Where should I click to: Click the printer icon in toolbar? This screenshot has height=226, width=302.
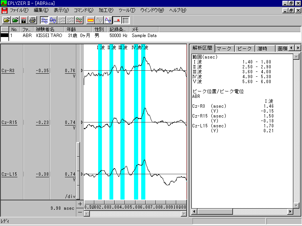(32, 20)
